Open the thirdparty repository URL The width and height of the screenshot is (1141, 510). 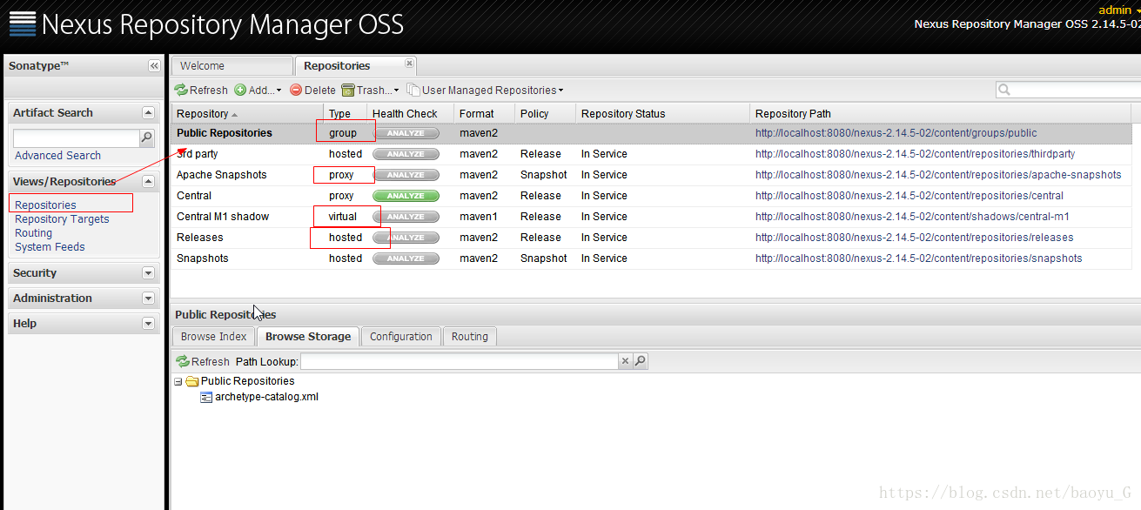(x=915, y=154)
